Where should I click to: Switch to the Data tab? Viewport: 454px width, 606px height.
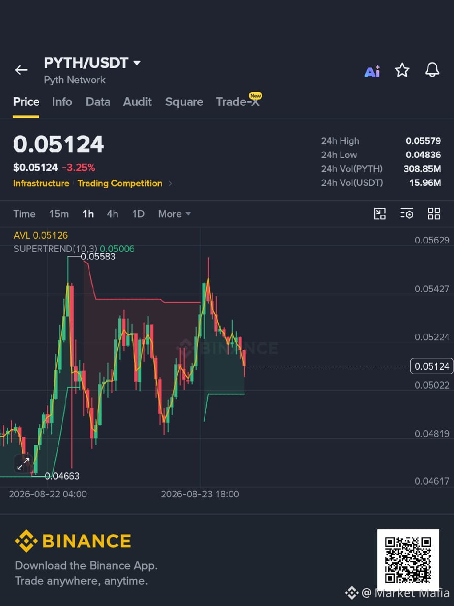[x=98, y=102]
